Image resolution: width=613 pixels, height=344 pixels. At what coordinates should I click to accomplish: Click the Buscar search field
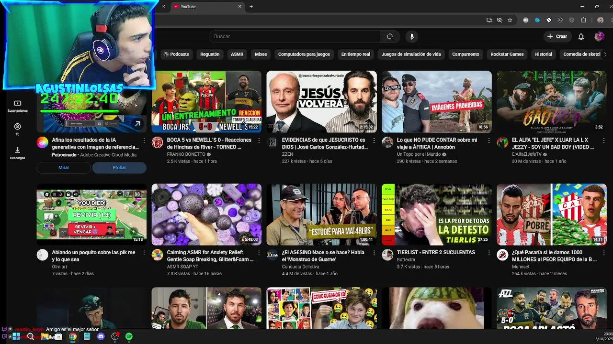(295, 36)
